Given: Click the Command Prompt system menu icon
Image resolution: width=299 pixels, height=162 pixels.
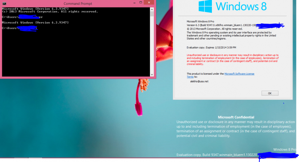Looking at the screenshot, I should (4, 4).
